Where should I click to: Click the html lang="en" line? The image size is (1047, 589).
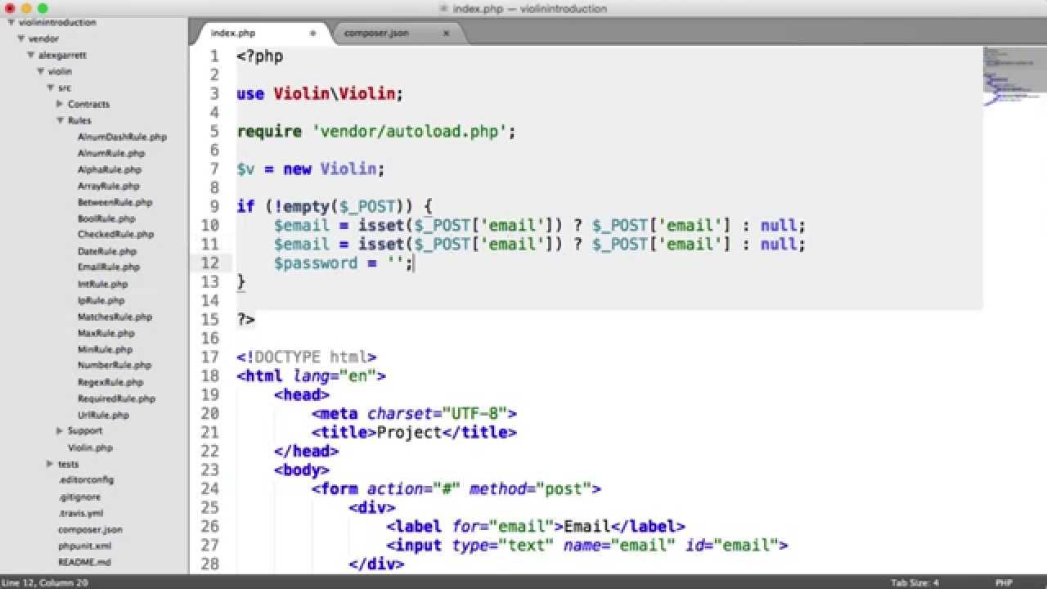[x=311, y=375]
